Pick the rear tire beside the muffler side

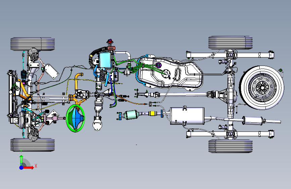[x=230, y=146]
